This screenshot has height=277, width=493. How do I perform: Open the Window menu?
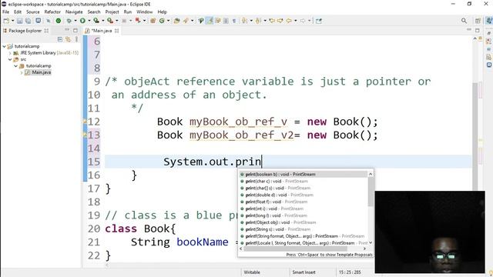[x=144, y=12]
